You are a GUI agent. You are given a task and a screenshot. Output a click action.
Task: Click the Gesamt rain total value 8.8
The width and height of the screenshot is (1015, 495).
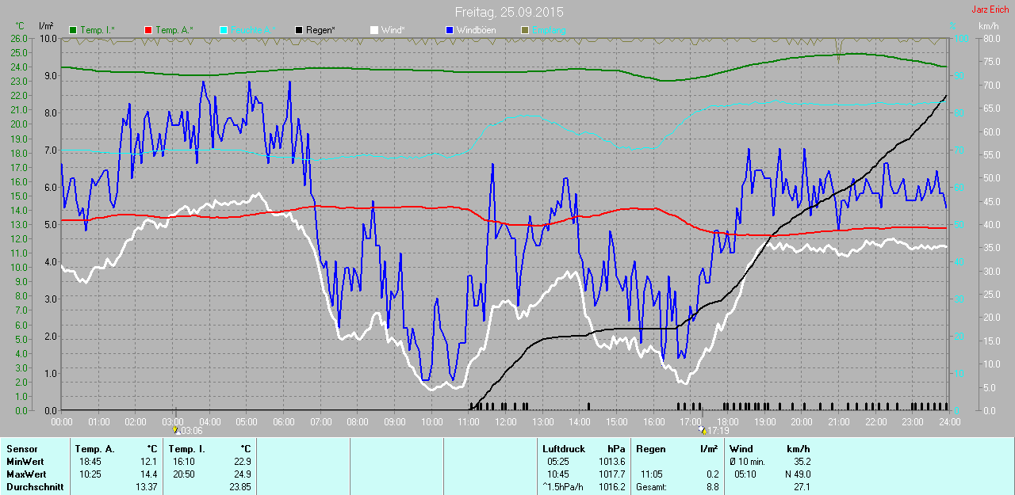click(711, 487)
